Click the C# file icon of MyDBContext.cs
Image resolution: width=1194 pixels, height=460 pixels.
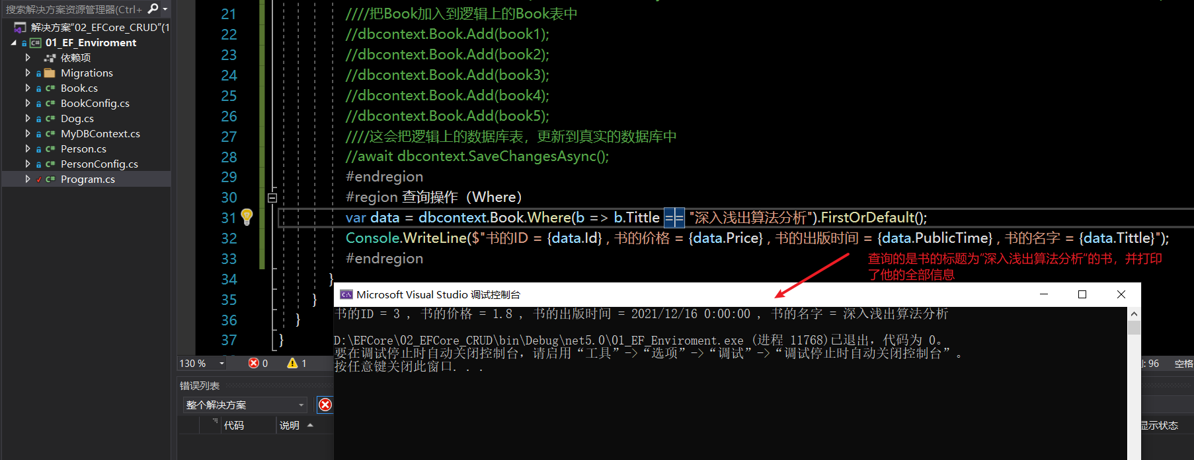(x=50, y=133)
